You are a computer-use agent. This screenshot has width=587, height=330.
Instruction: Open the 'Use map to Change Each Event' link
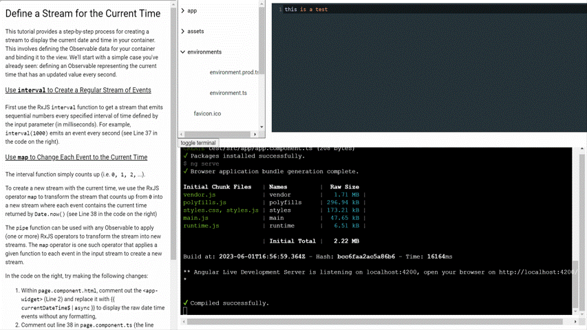(76, 157)
